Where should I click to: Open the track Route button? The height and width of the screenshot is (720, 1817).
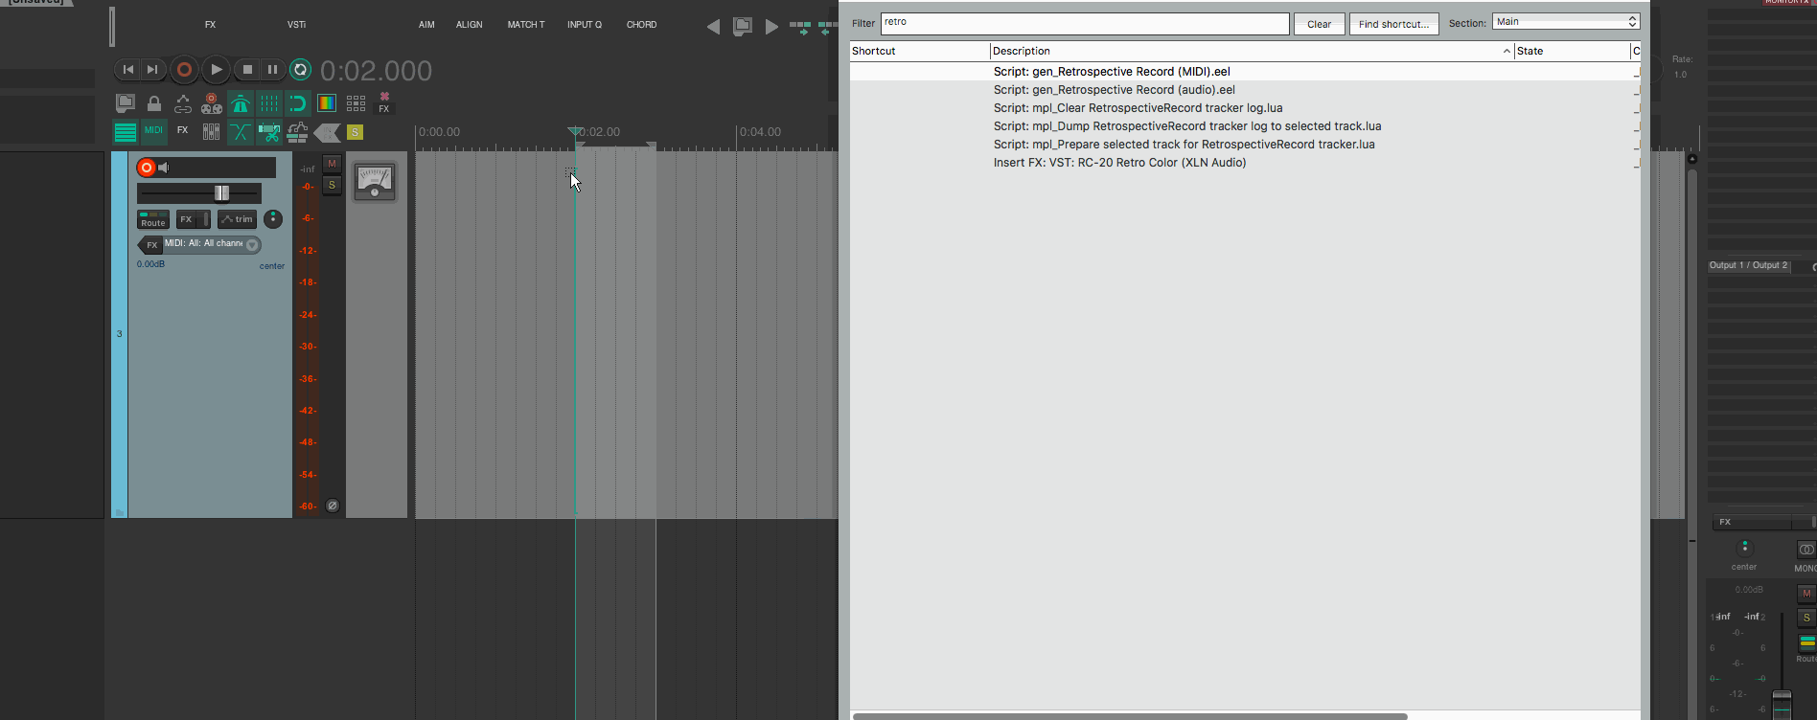click(153, 220)
